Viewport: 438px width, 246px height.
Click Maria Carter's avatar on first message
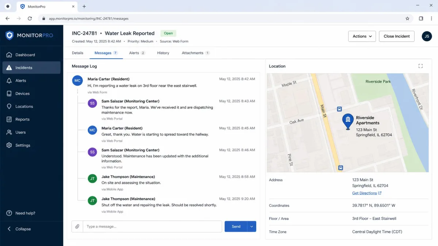tap(77, 81)
